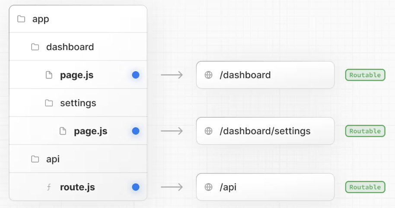
Task: Click the globe icon next to /api
Action: click(x=208, y=187)
